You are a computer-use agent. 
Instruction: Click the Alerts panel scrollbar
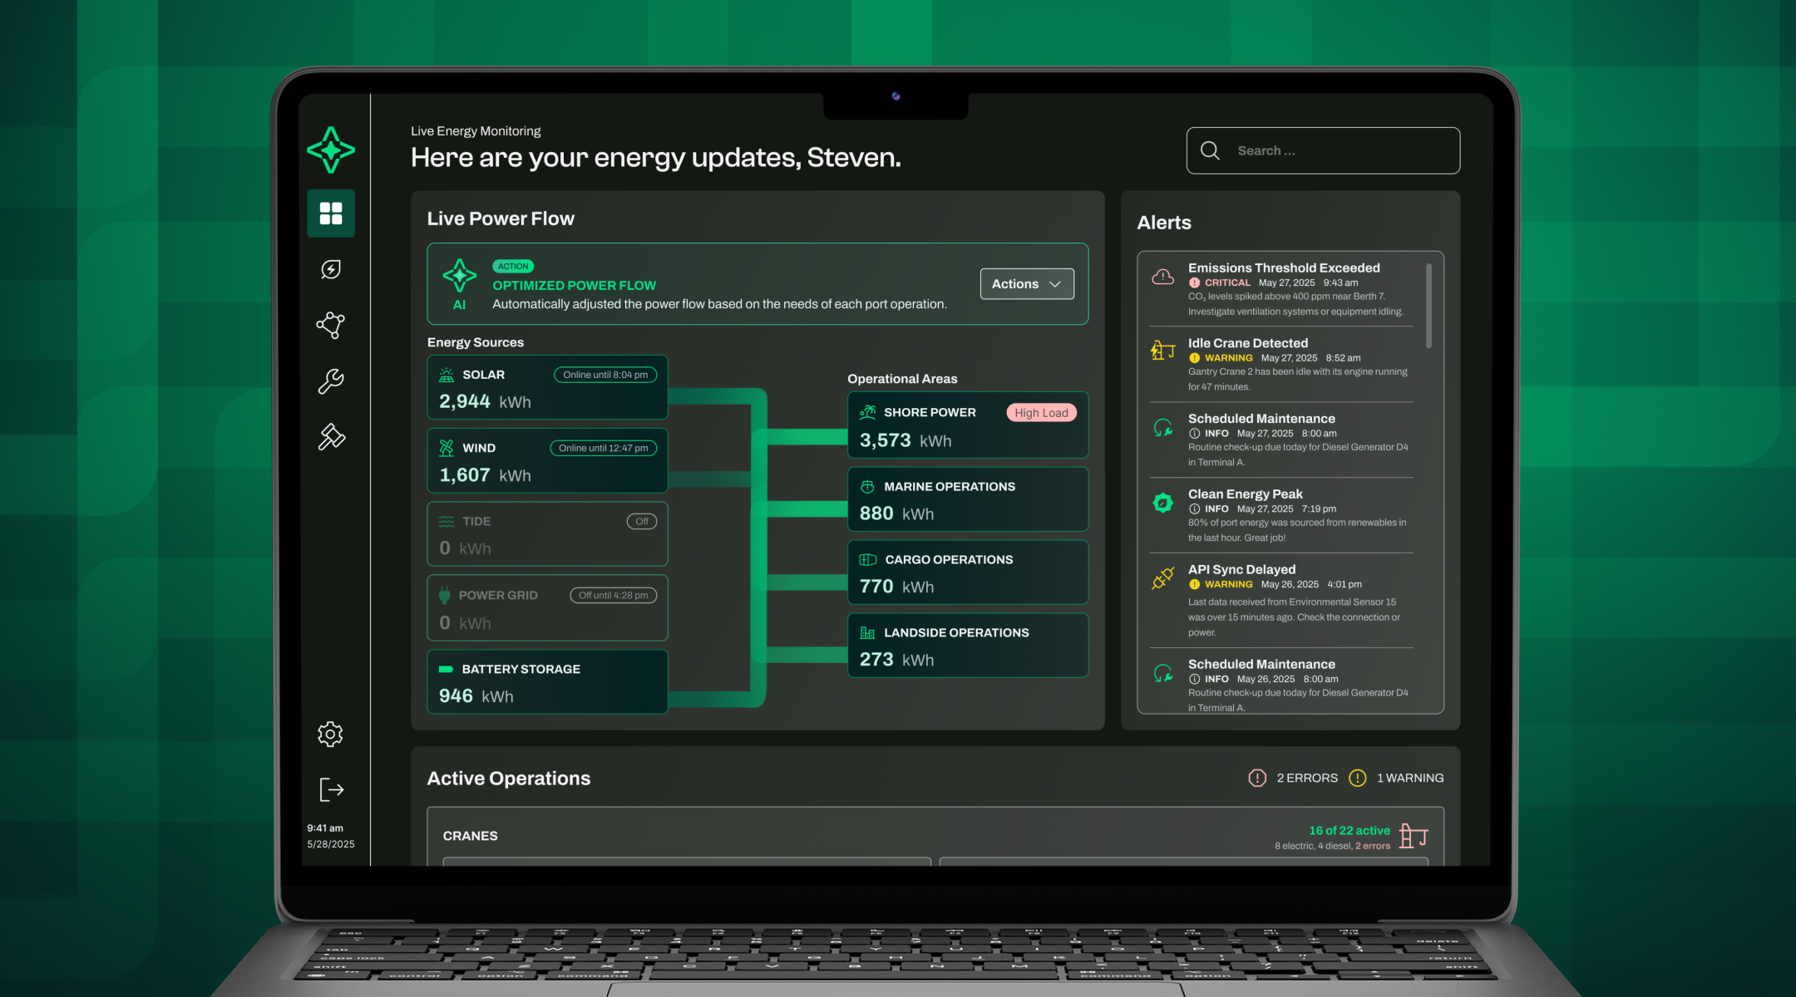1428,306
